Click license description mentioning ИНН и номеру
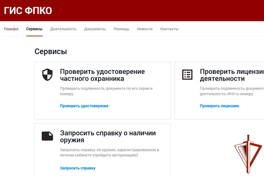Image resolution: width=264 pixels, height=176 pixels. click(232, 91)
